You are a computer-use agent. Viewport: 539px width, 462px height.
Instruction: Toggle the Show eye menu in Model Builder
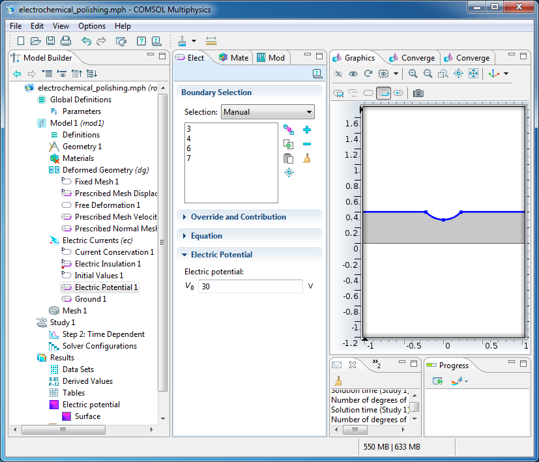click(62, 74)
